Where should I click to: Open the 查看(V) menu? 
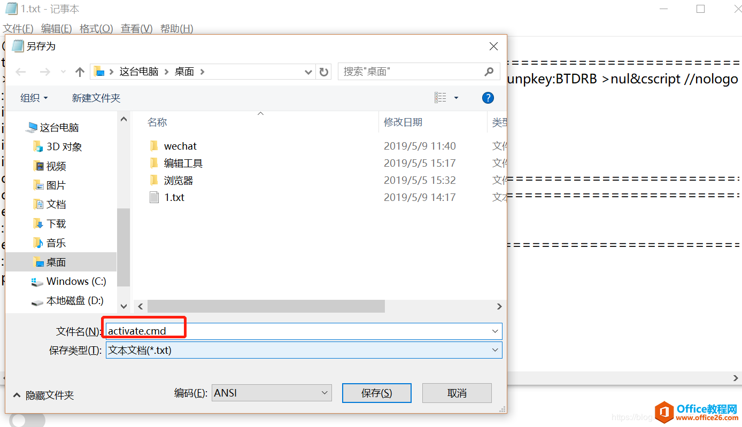click(x=136, y=28)
